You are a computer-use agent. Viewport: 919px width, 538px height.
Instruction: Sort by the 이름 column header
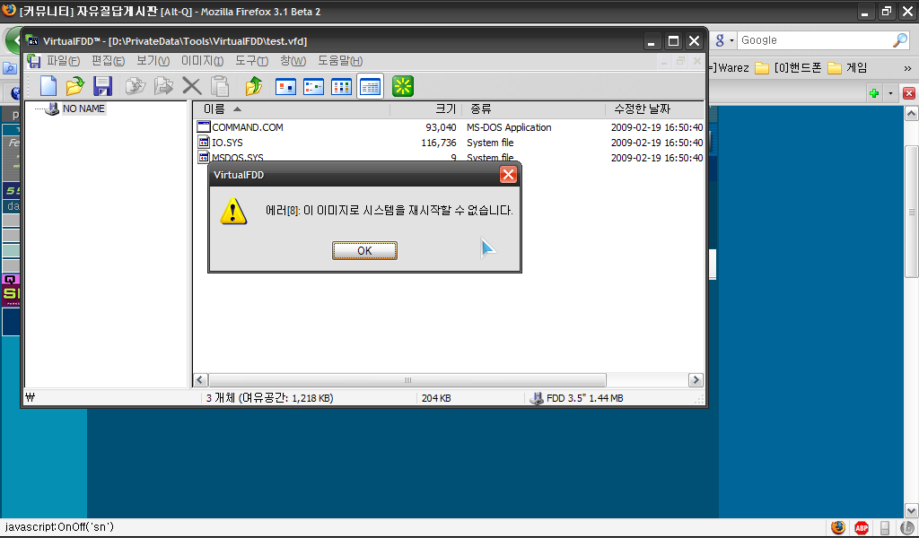pyautogui.click(x=292, y=108)
